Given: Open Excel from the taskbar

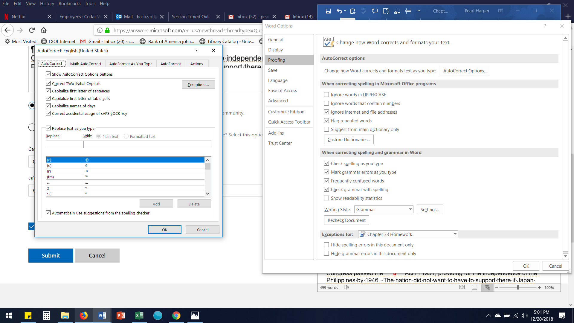Looking at the screenshot, I should (139, 316).
